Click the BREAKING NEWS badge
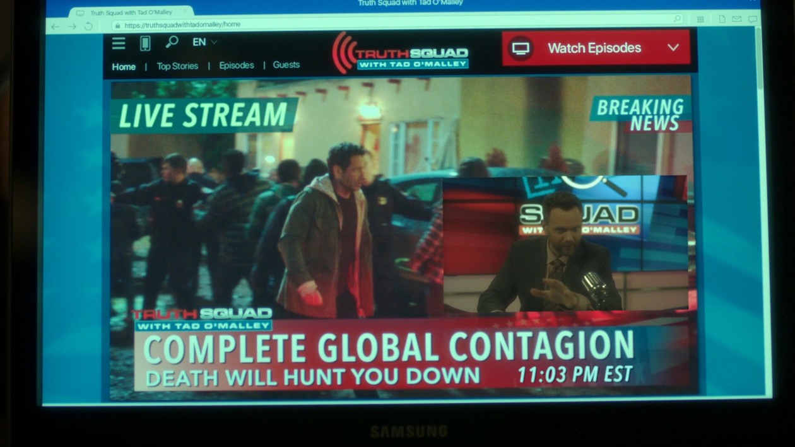The width and height of the screenshot is (795, 447). pos(642,114)
